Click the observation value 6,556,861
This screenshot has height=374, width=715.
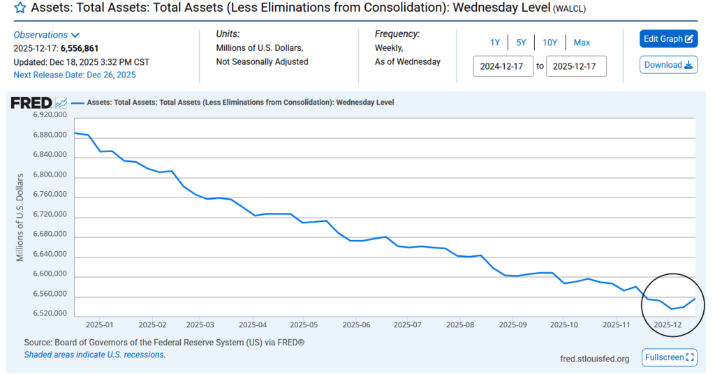coord(80,48)
